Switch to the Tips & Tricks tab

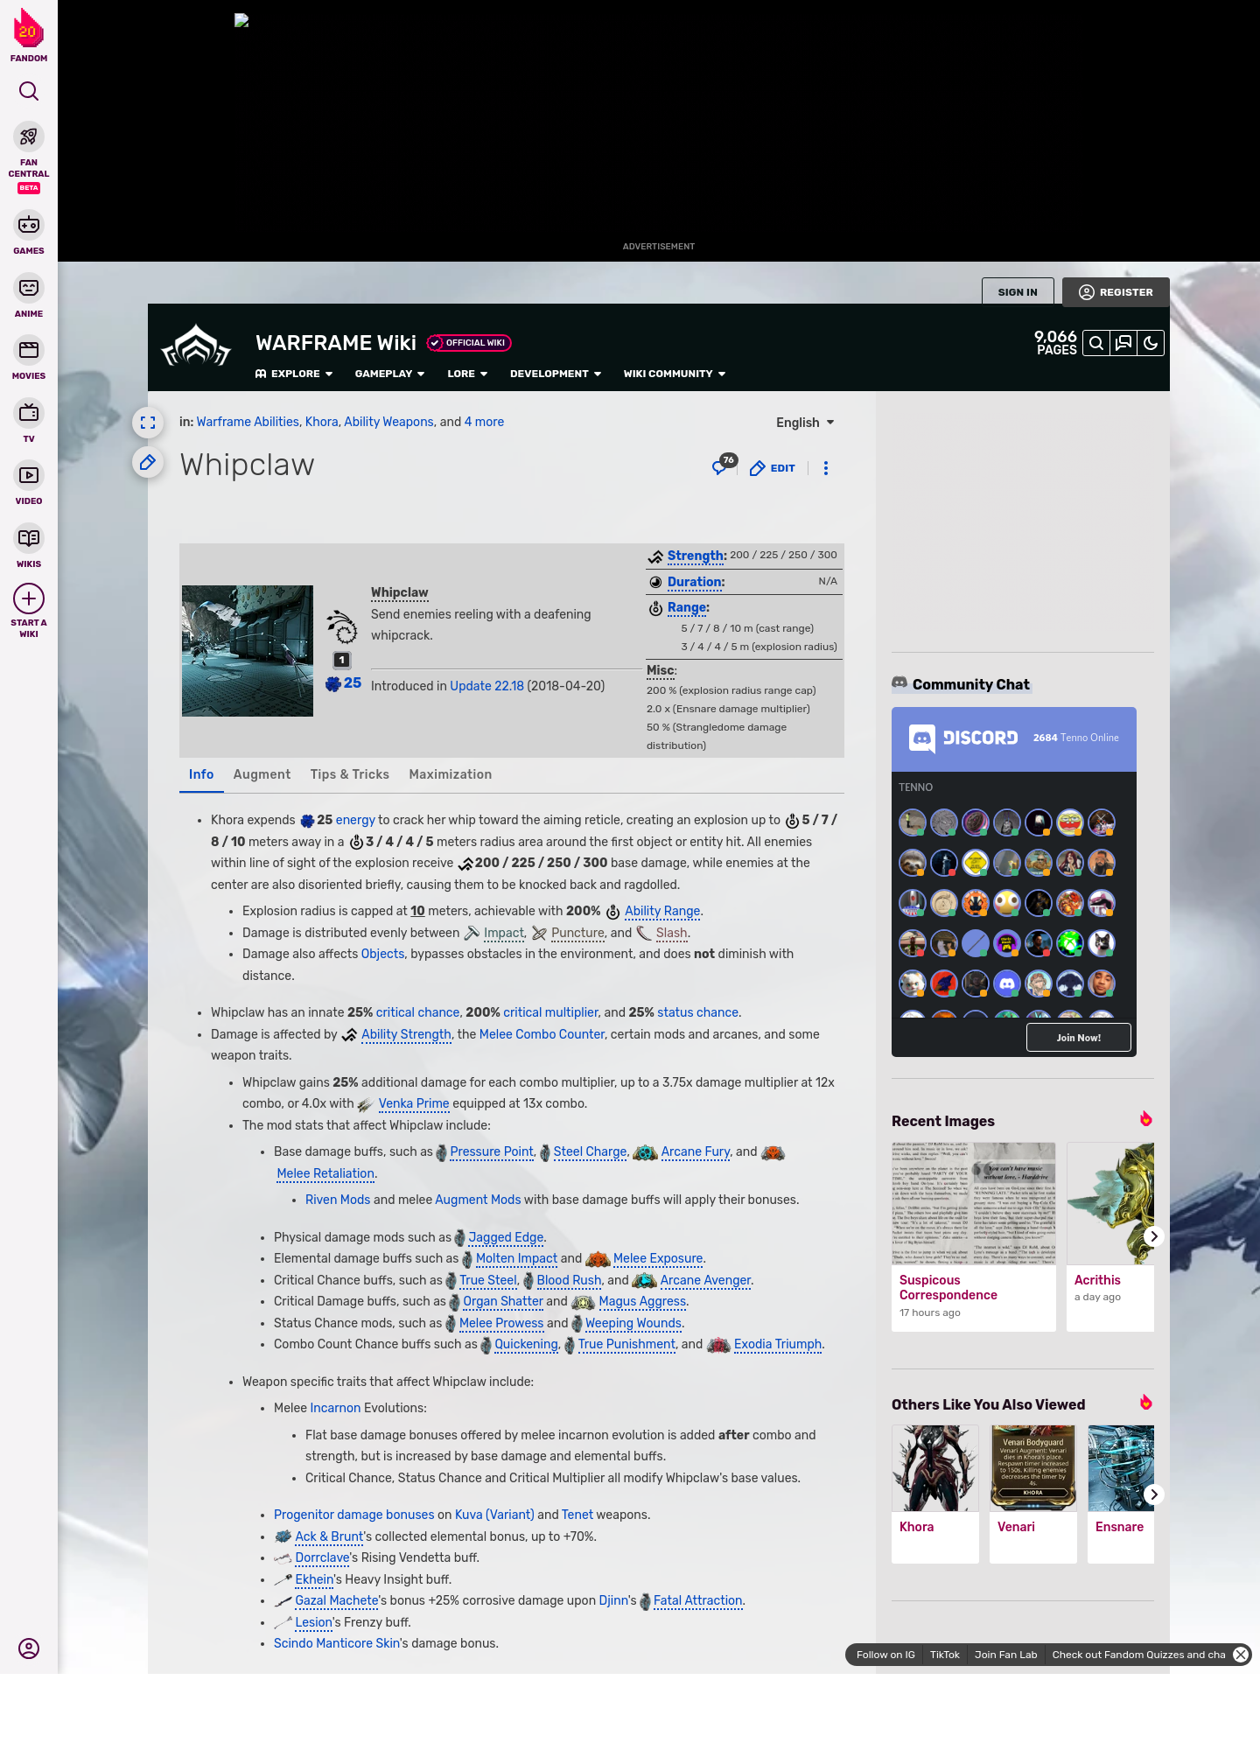(350, 774)
